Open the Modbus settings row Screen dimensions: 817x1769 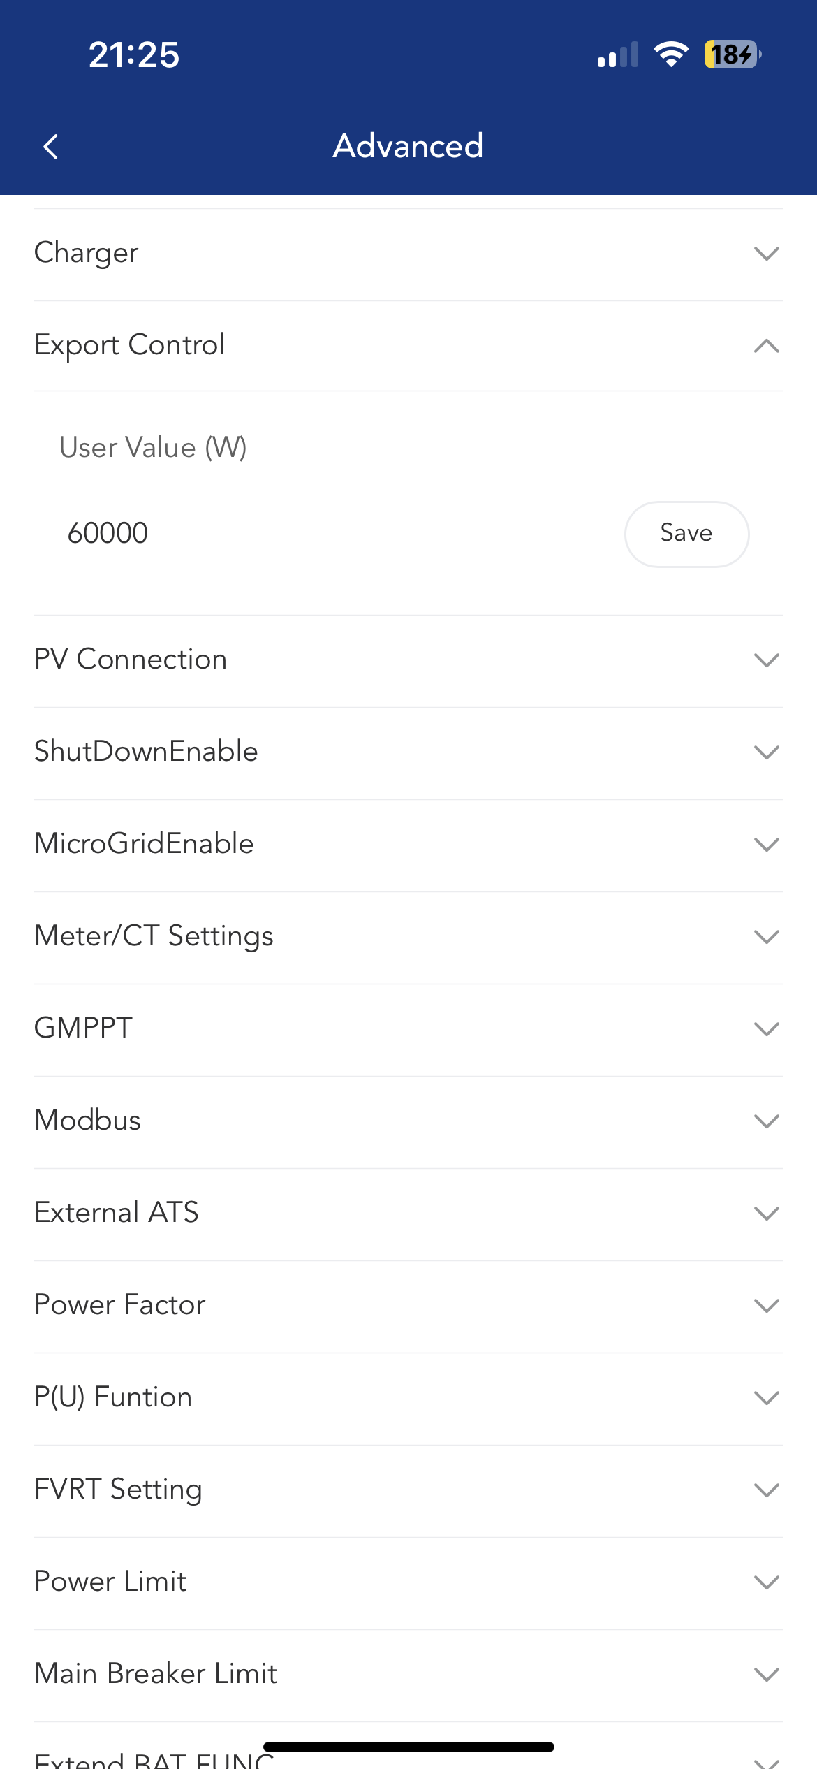[766, 1121]
